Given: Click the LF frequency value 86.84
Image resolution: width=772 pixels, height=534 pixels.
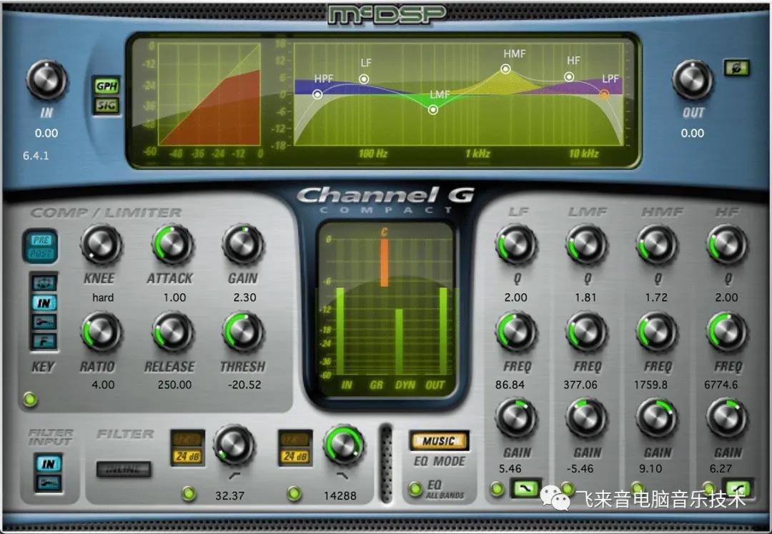Looking at the screenshot, I should [510, 385].
